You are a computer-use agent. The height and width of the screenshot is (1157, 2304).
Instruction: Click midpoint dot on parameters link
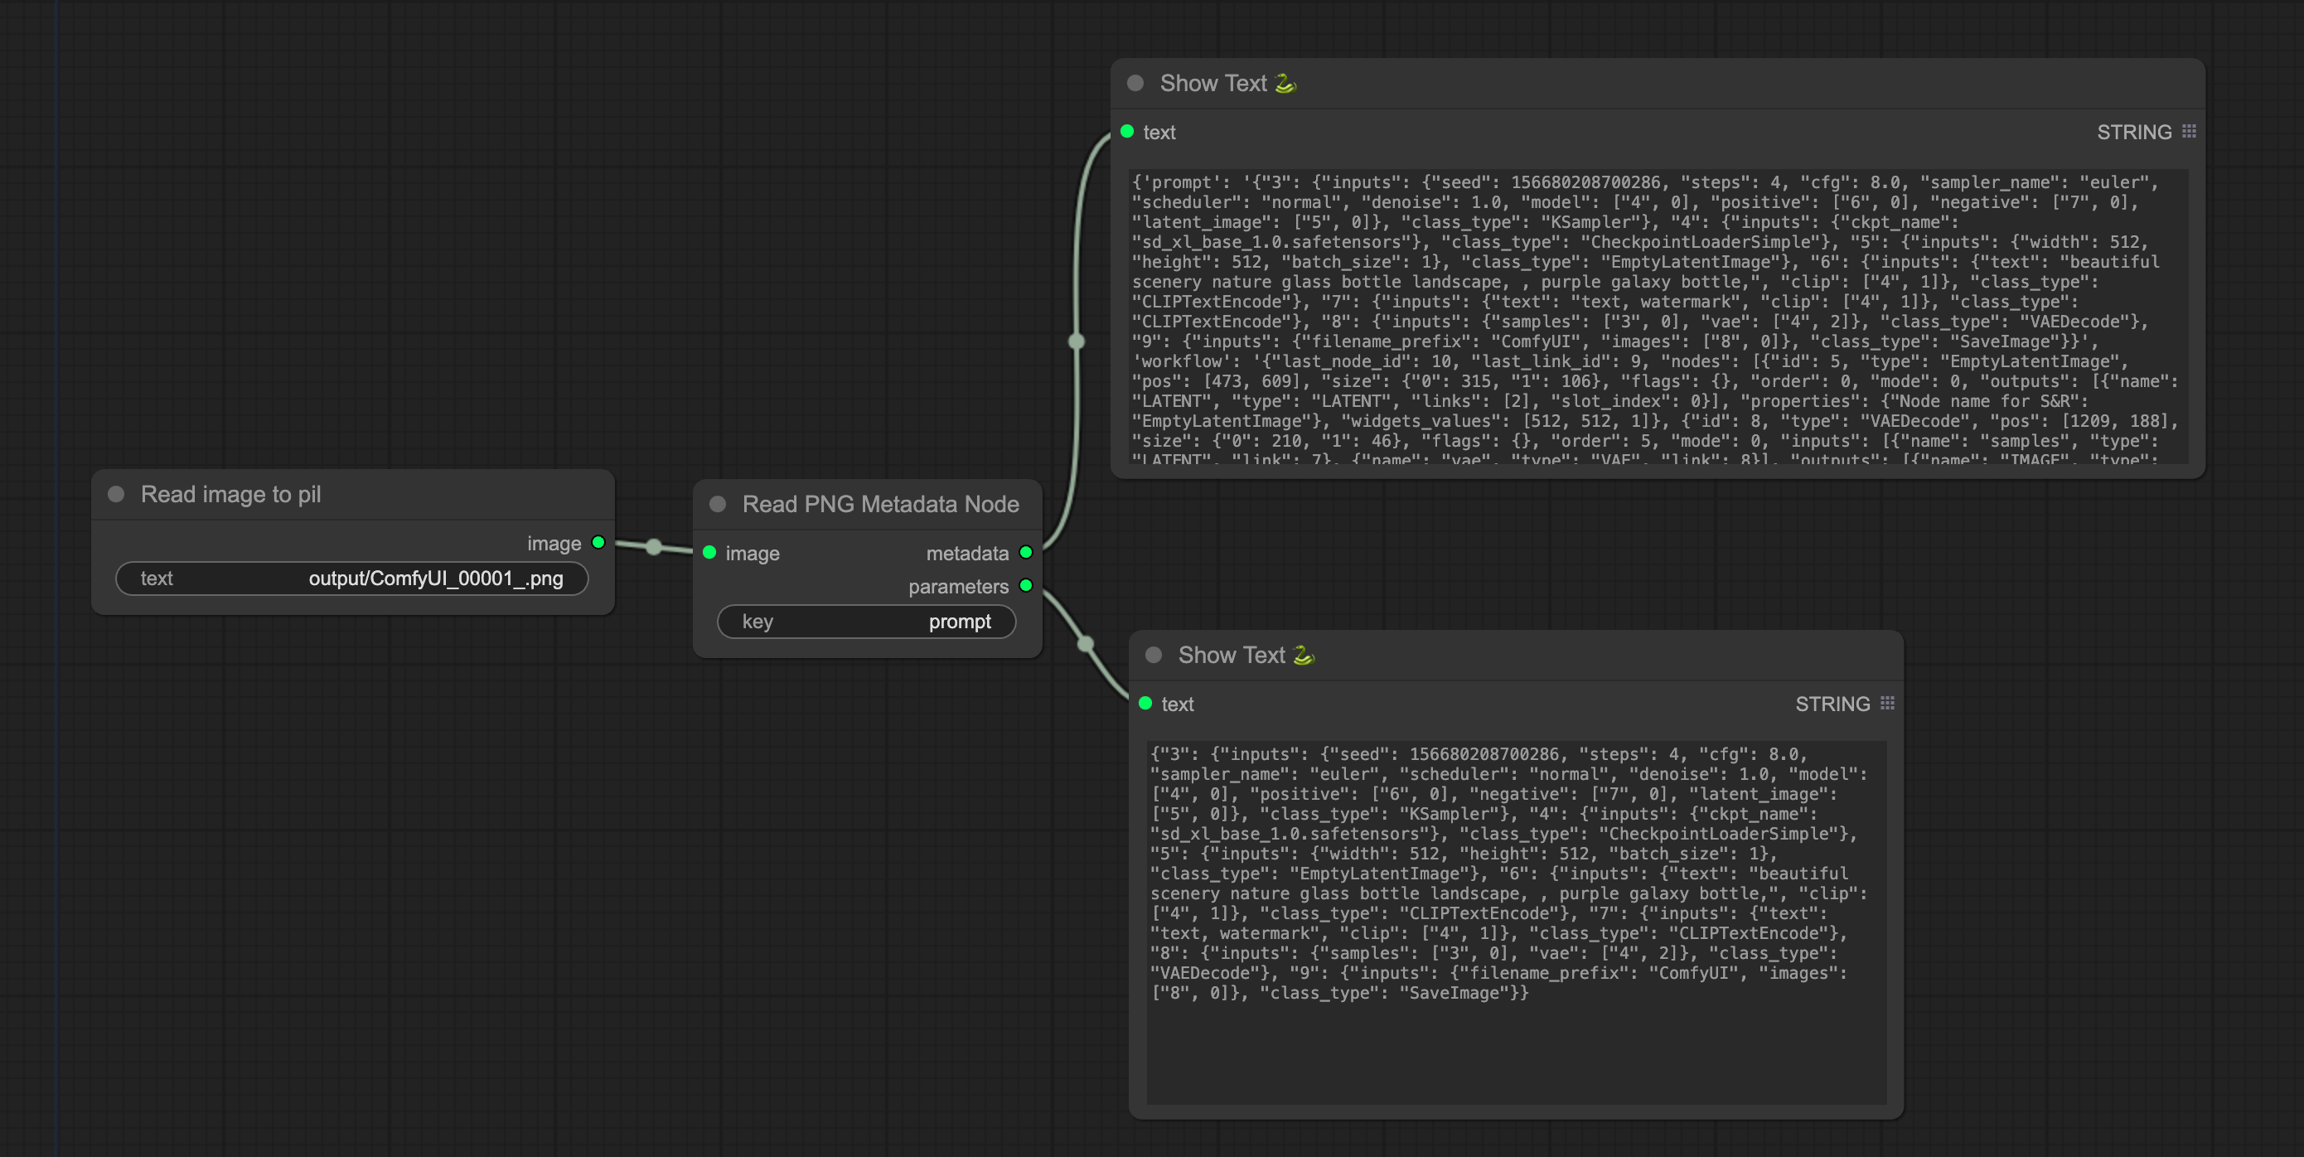coord(1086,644)
